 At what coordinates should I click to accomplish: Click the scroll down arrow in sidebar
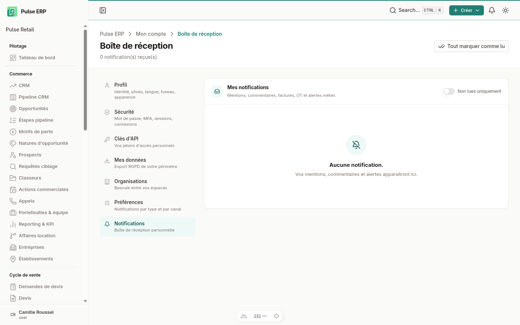pyautogui.click(x=85, y=301)
